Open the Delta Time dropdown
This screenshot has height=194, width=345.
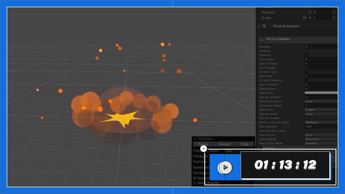321,110
